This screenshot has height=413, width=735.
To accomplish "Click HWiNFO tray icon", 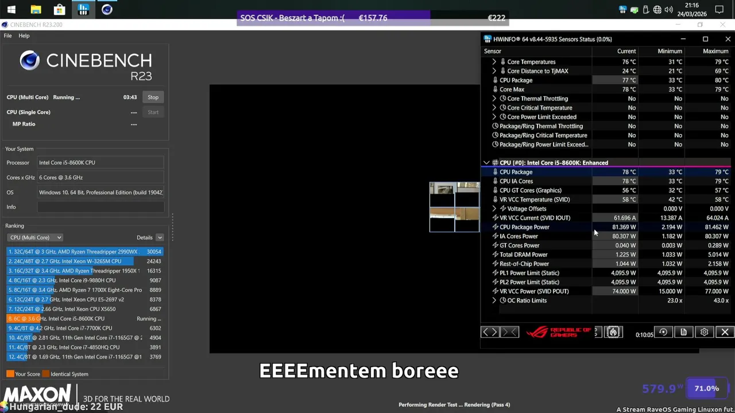I will [x=623, y=10].
